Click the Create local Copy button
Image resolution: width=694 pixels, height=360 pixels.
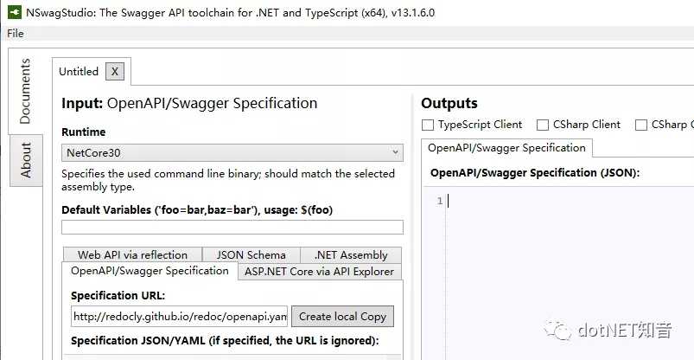pyautogui.click(x=342, y=317)
